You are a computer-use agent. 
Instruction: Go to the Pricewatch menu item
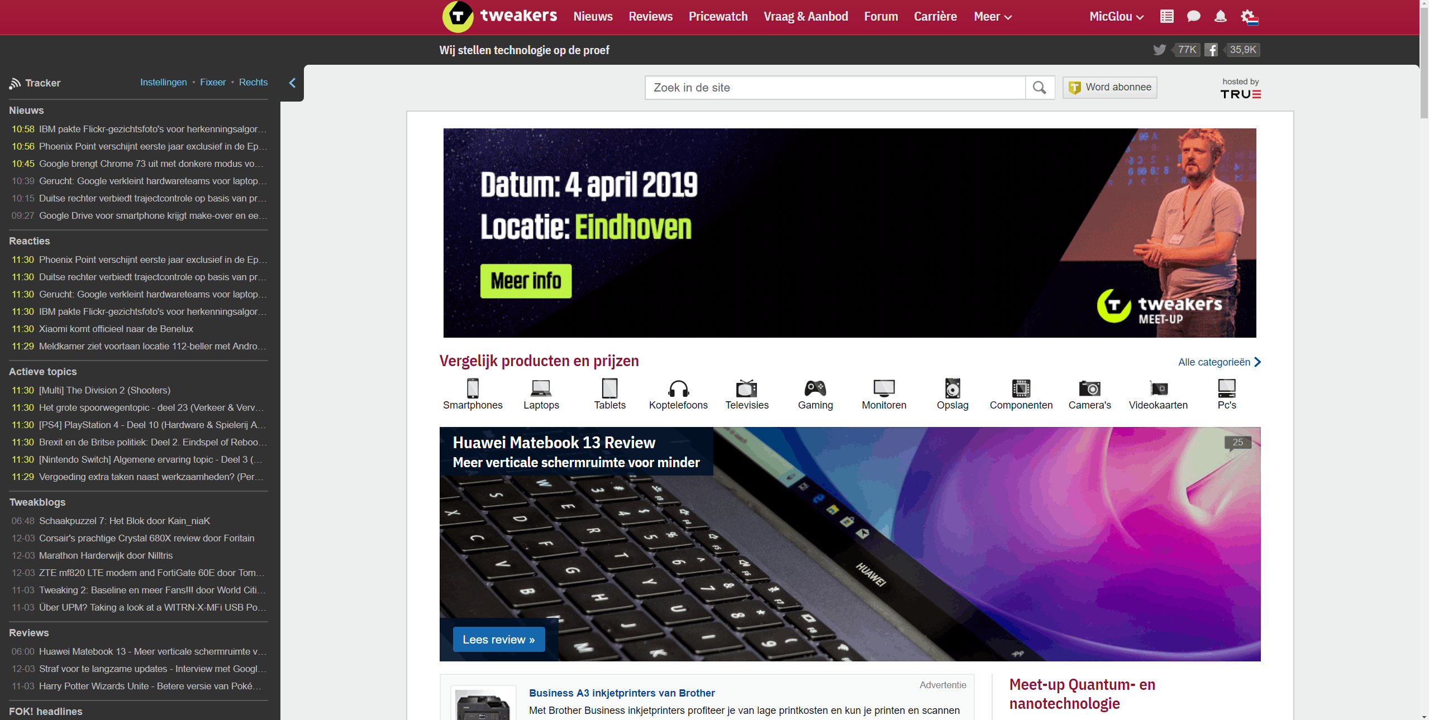(x=718, y=17)
